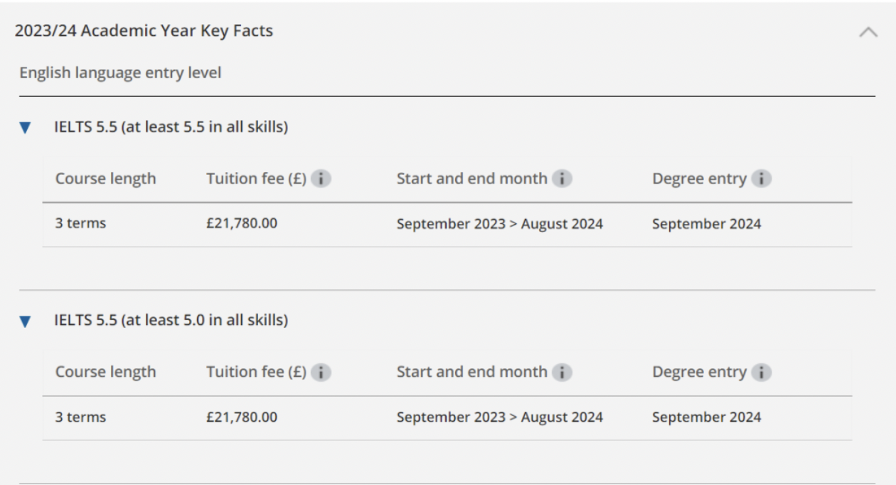This screenshot has height=485, width=896.
Task: Open Degree entry info icon under 'at least 5.5' section
Action: [762, 178]
